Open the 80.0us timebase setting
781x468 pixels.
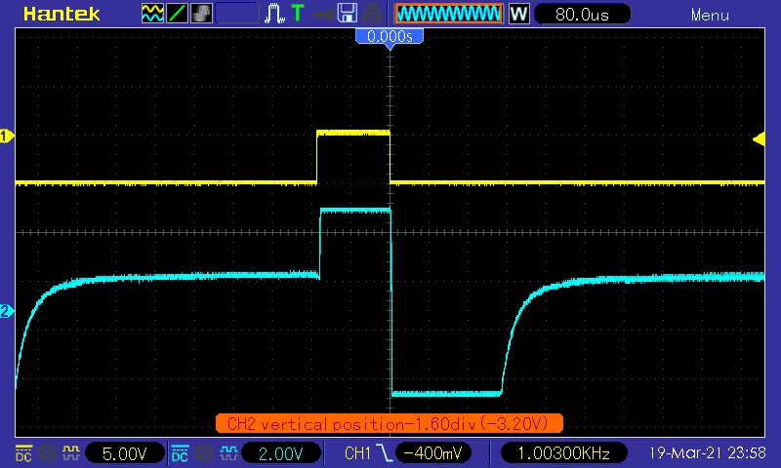click(582, 14)
